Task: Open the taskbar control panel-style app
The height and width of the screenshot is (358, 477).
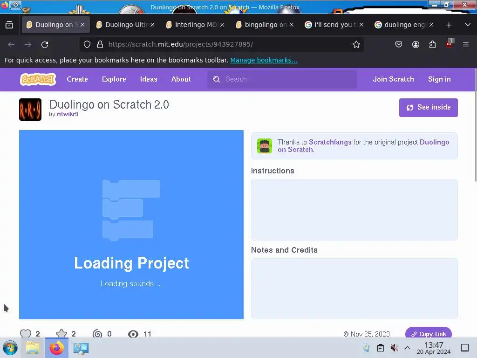Action: click(x=81, y=348)
